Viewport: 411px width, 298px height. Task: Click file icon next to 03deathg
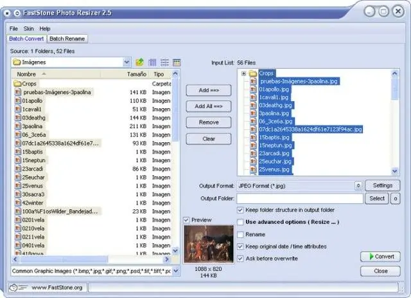18,118
